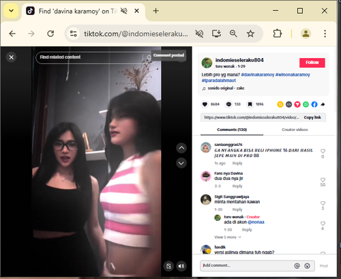
Task: Reply to the sanlaanggra676 comment
Action: [x=237, y=163]
